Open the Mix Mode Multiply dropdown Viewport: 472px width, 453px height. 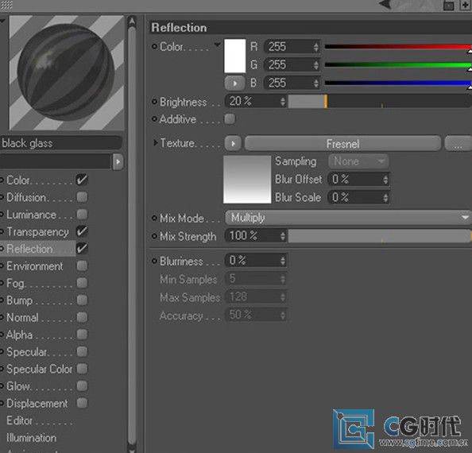(x=348, y=218)
